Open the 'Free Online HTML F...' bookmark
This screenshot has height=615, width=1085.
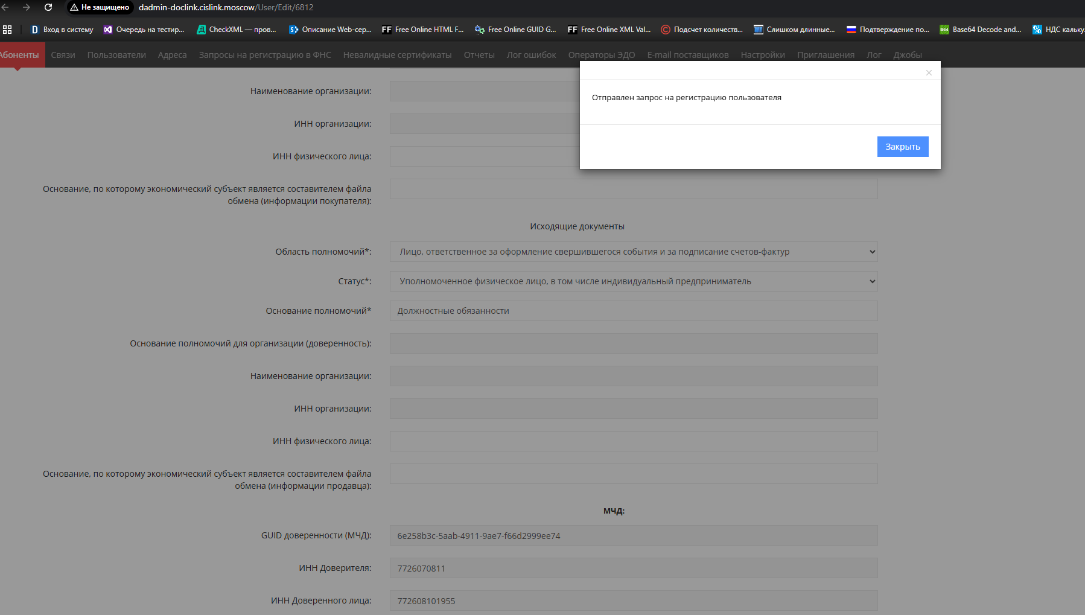click(x=423, y=30)
